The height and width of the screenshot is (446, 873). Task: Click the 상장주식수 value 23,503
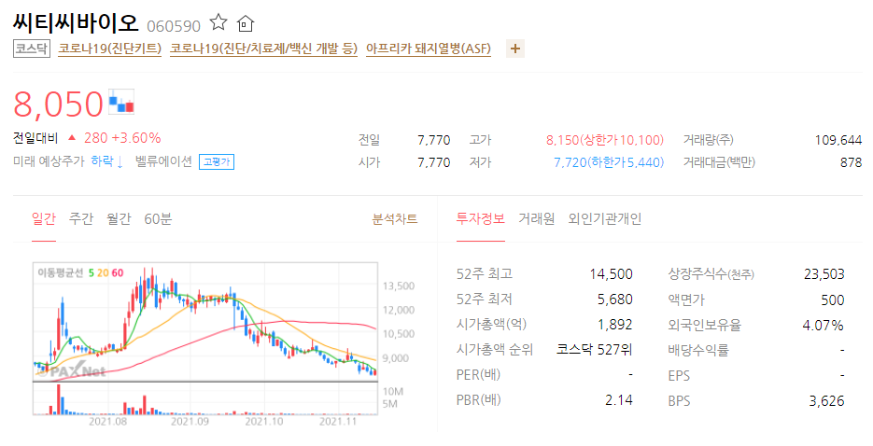coord(824,274)
